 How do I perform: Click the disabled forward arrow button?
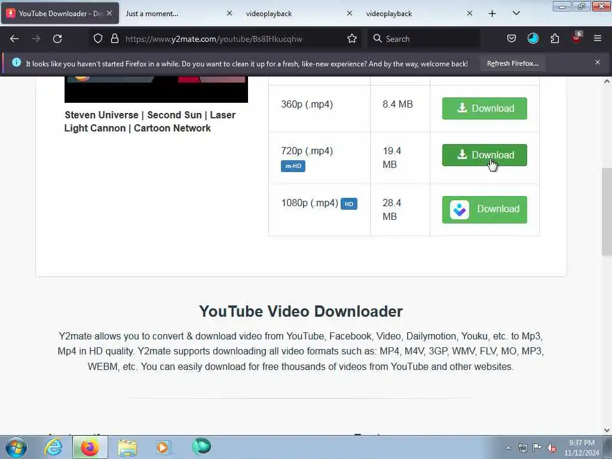click(x=36, y=39)
